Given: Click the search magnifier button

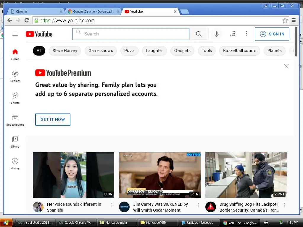Looking at the screenshot, I should pos(199,34).
